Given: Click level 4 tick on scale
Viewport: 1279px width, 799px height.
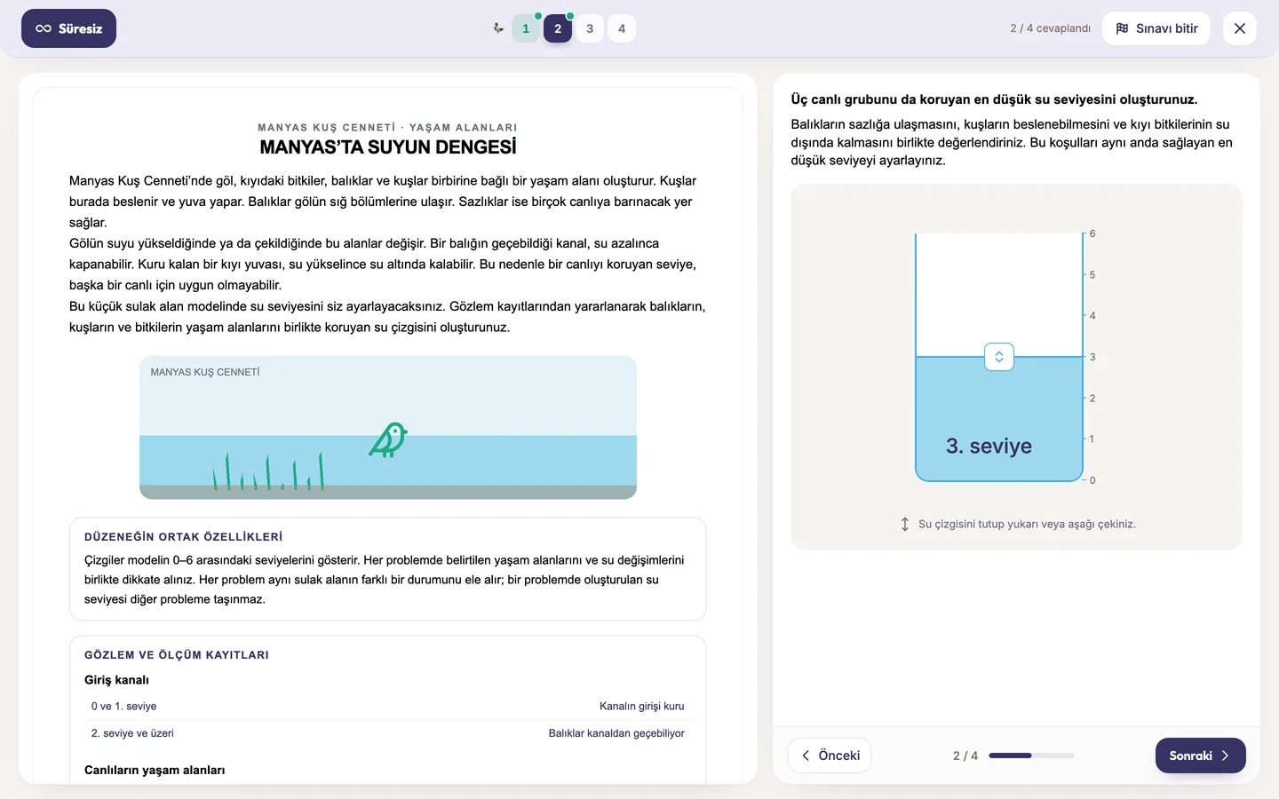Looking at the screenshot, I should (1091, 316).
